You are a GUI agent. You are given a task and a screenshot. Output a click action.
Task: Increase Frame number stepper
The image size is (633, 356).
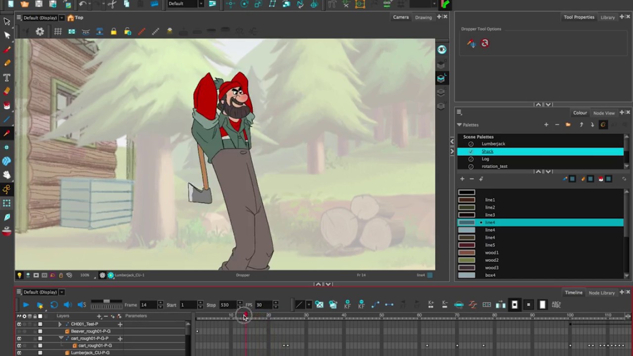pos(161,303)
